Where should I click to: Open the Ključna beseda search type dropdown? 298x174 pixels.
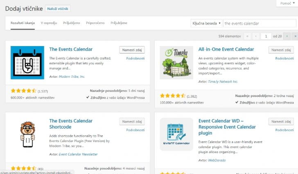pos(206,23)
